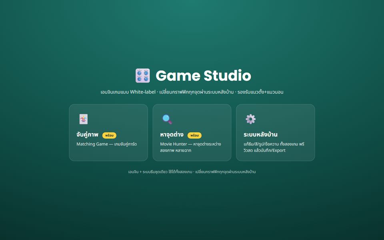Click the พร้อม badge beside จับคู่ภาพ
The width and height of the screenshot is (384, 240).
109,135
